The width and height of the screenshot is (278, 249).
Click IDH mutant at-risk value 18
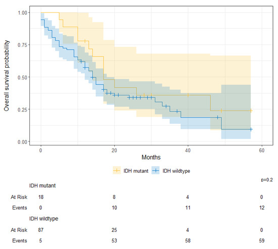click(x=41, y=197)
